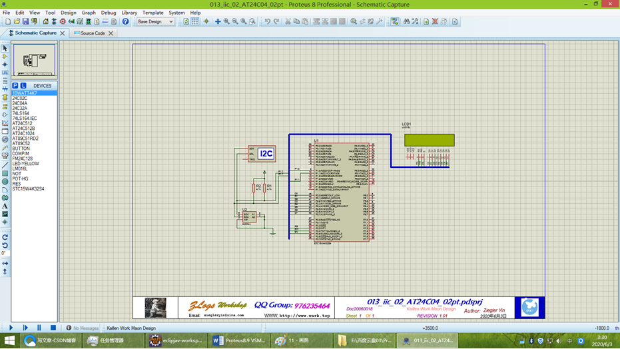The height and width of the screenshot is (349, 620).
Task: Click the blue Help question mark icon
Action: 125,21
